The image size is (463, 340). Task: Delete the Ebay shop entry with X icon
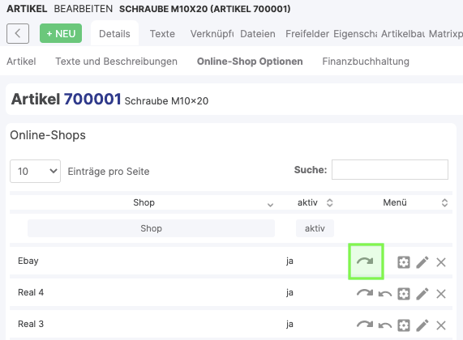pos(441,261)
